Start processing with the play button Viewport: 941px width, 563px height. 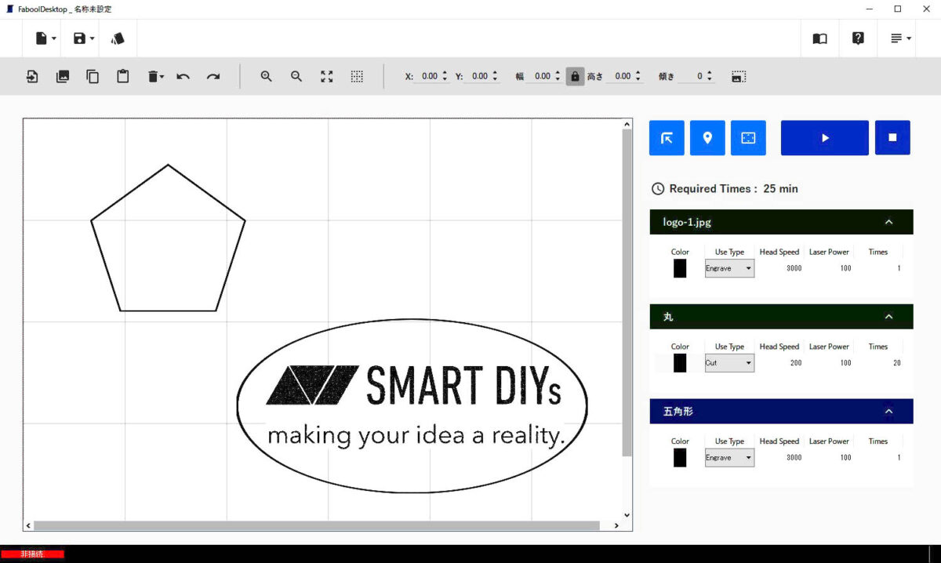tap(825, 138)
